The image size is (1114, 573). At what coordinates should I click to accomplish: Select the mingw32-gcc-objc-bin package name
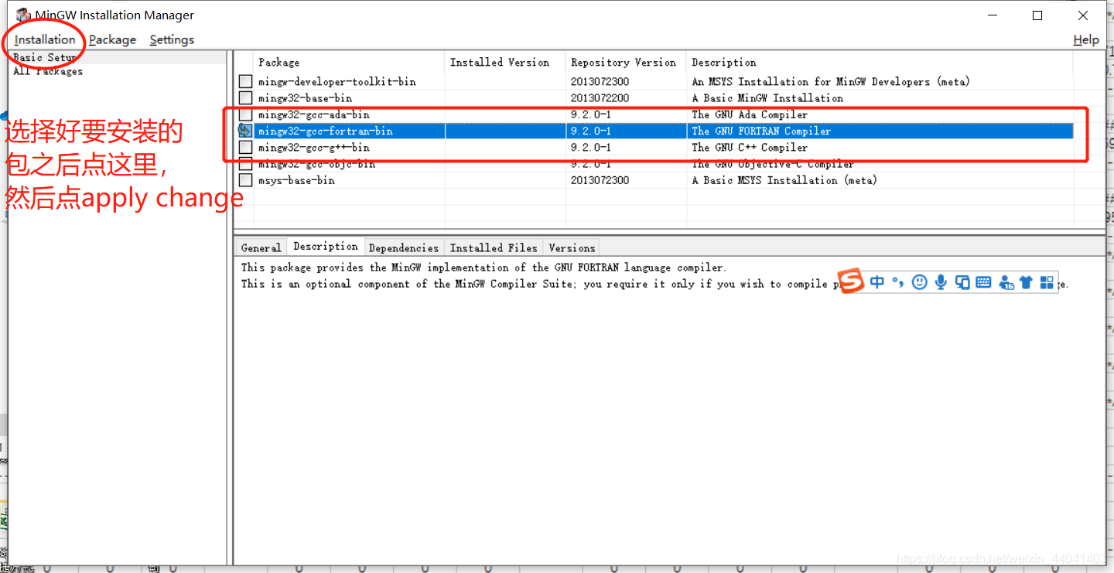click(316, 164)
